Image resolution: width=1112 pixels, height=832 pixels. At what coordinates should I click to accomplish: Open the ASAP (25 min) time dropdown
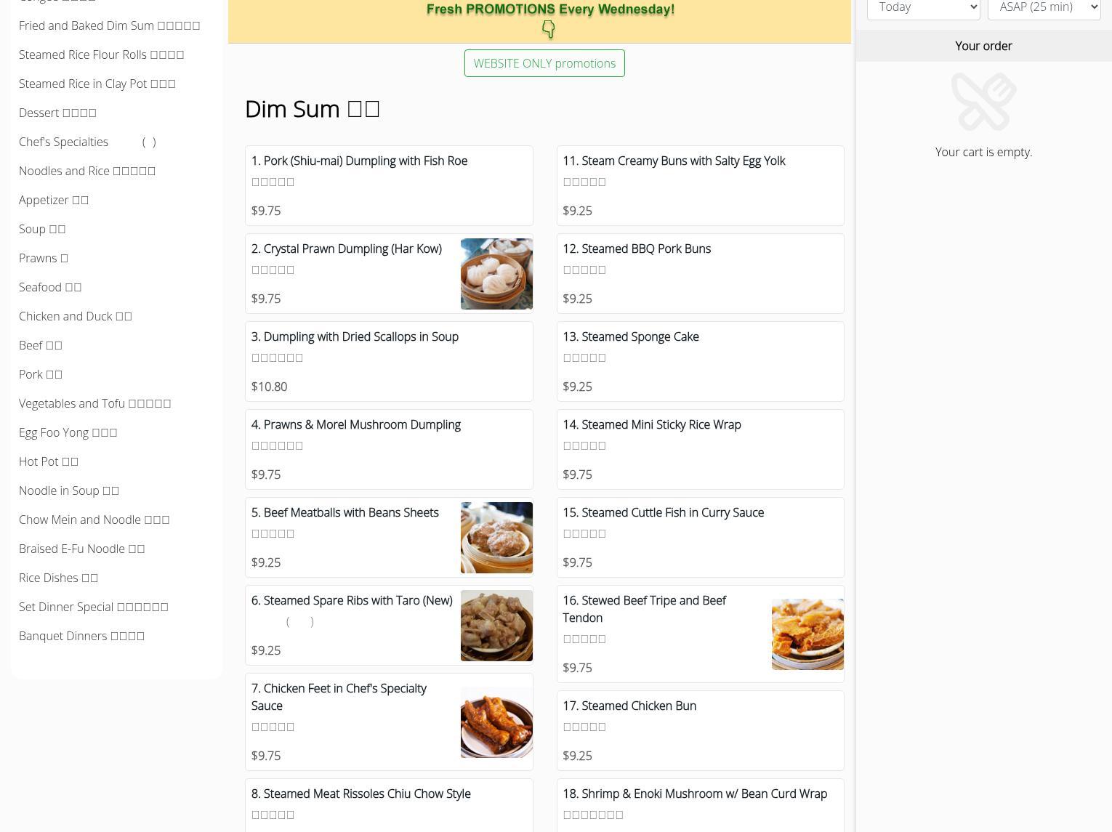[1044, 8]
